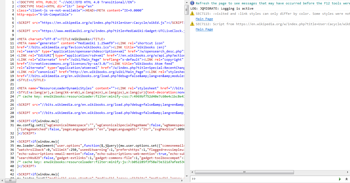Click the console horizontal scrollbar thumb
Viewport: 350px width, 183px height.
[x=244, y=172]
